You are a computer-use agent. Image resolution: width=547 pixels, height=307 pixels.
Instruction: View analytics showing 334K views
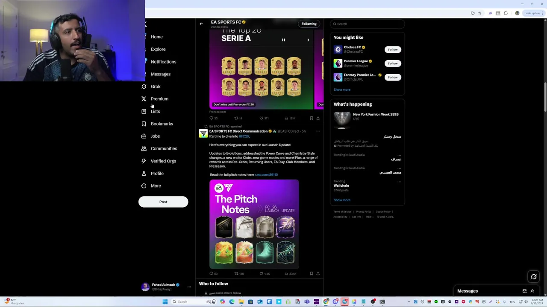coord(291,273)
